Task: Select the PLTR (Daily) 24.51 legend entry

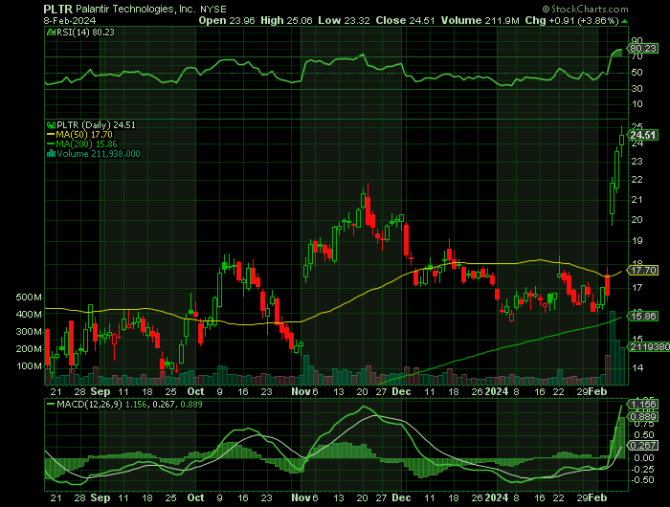Action: pyautogui.click(x=96, y=125)
